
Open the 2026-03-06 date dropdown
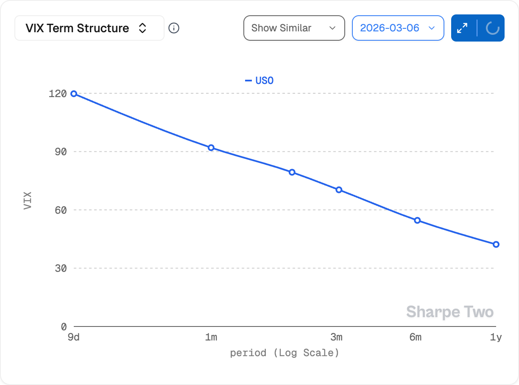click(398, 28)
